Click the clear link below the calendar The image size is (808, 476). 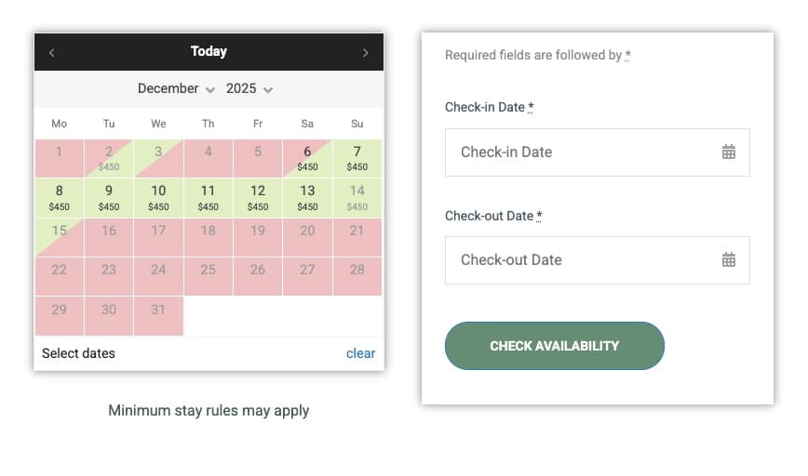[x=360, y=353]
